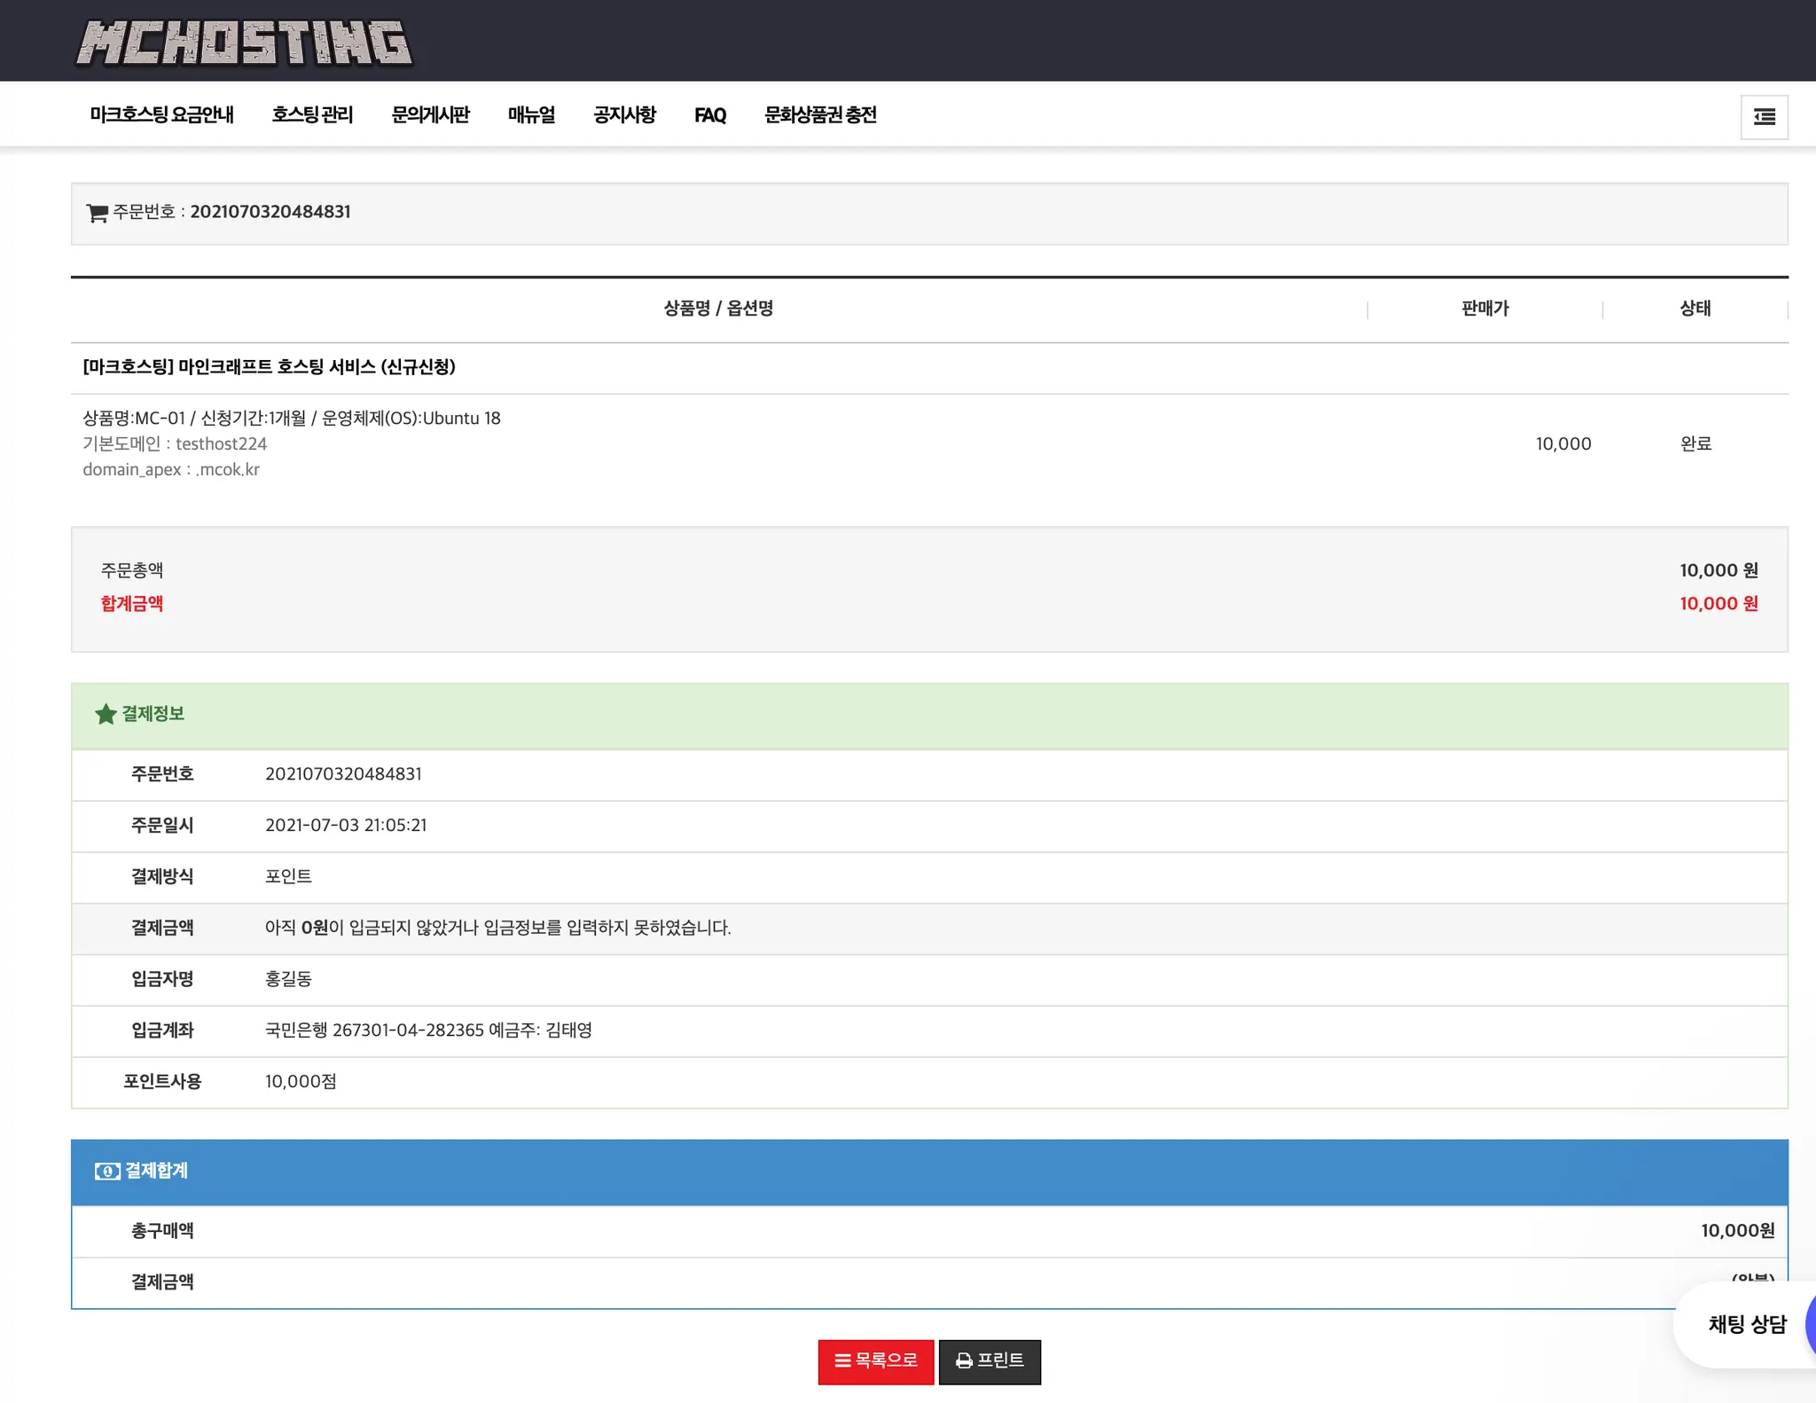Screen dimensions: 1816x1403
Task: Go to 문화상품권 충전 page
Action: pyautogui.click(x=820, y=115)
